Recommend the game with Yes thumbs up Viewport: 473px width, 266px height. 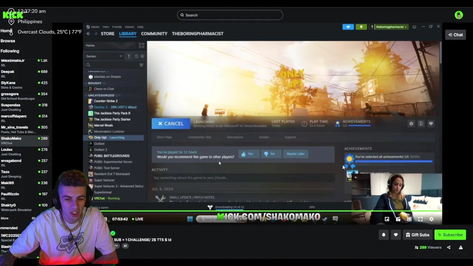pos(249,154)
